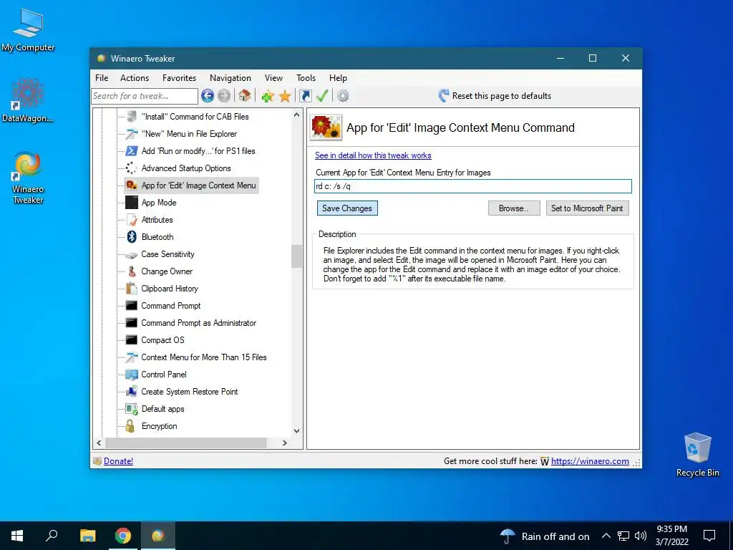Open the Tools menu
733x550 pixels.
click(x=306, y=78)
